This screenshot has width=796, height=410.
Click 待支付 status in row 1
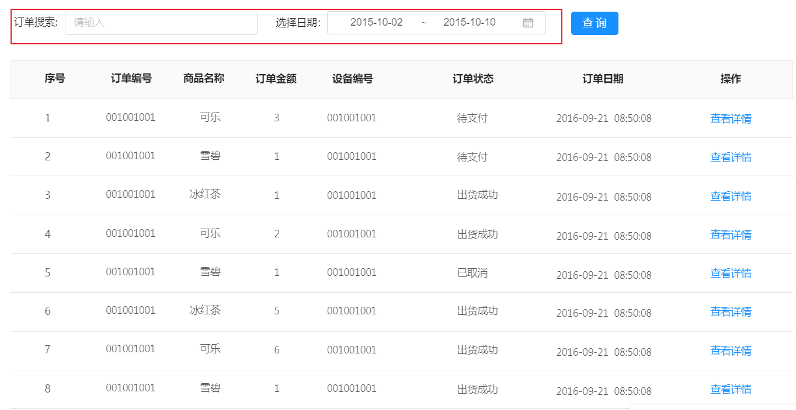pyautogui.click(x=472, y=118)
